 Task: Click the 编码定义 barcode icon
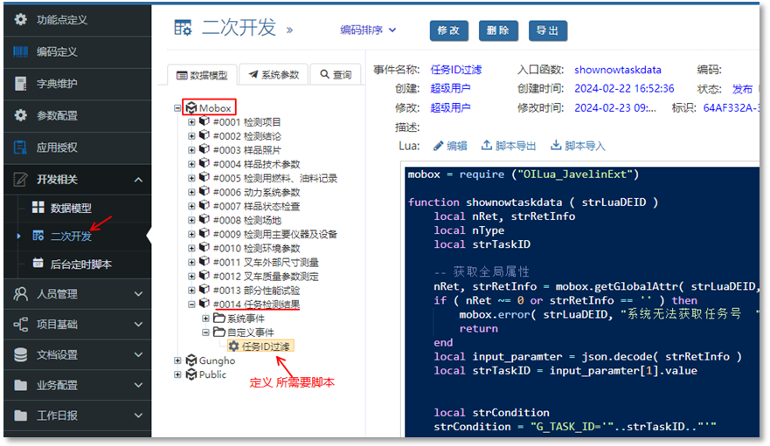pyautogui.click(x=20, y=51)
